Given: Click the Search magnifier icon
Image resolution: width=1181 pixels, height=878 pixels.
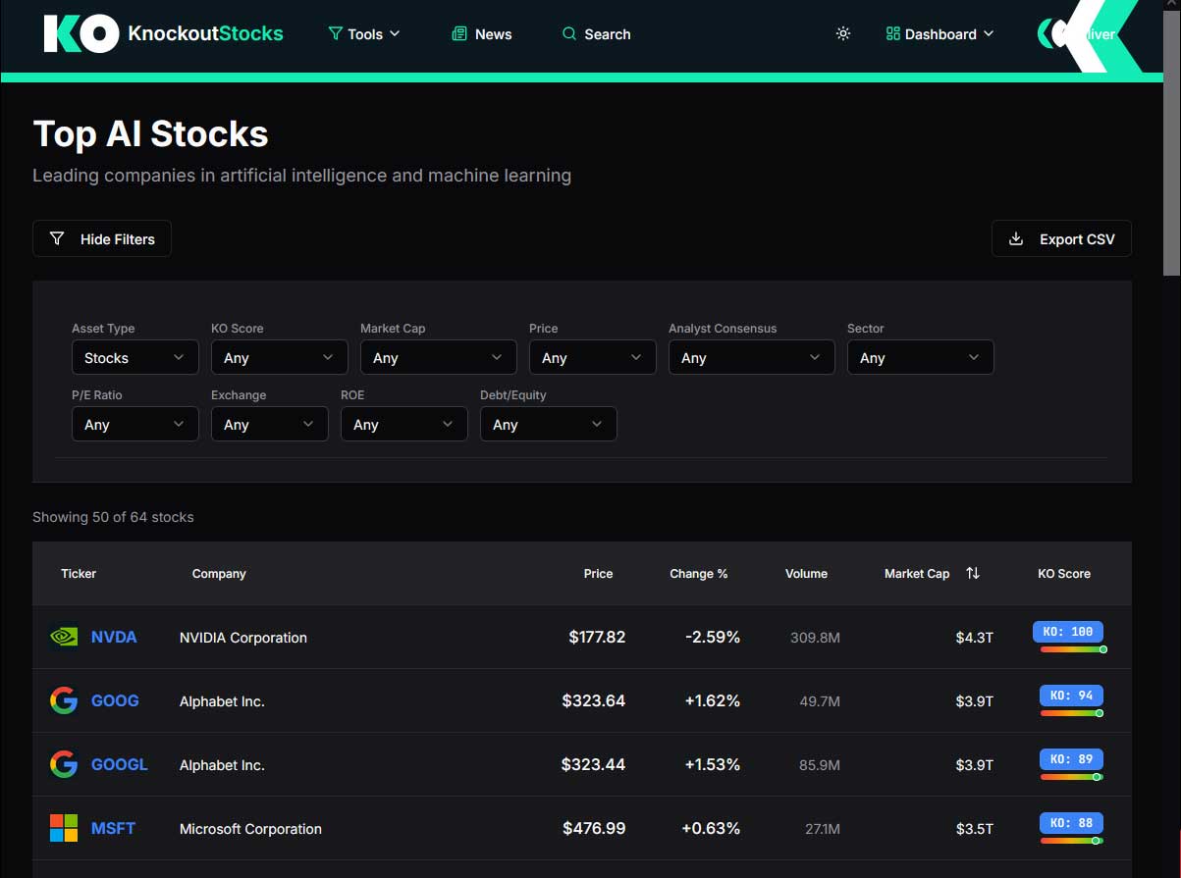Looking at the screenshot, I should 567,33.
